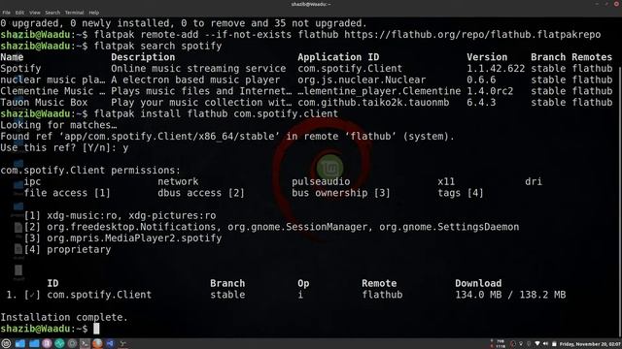Click org.js.nuclear.Nuclear application ID
The height and width of the screenshot is (349, 622).
coord(362,79)
